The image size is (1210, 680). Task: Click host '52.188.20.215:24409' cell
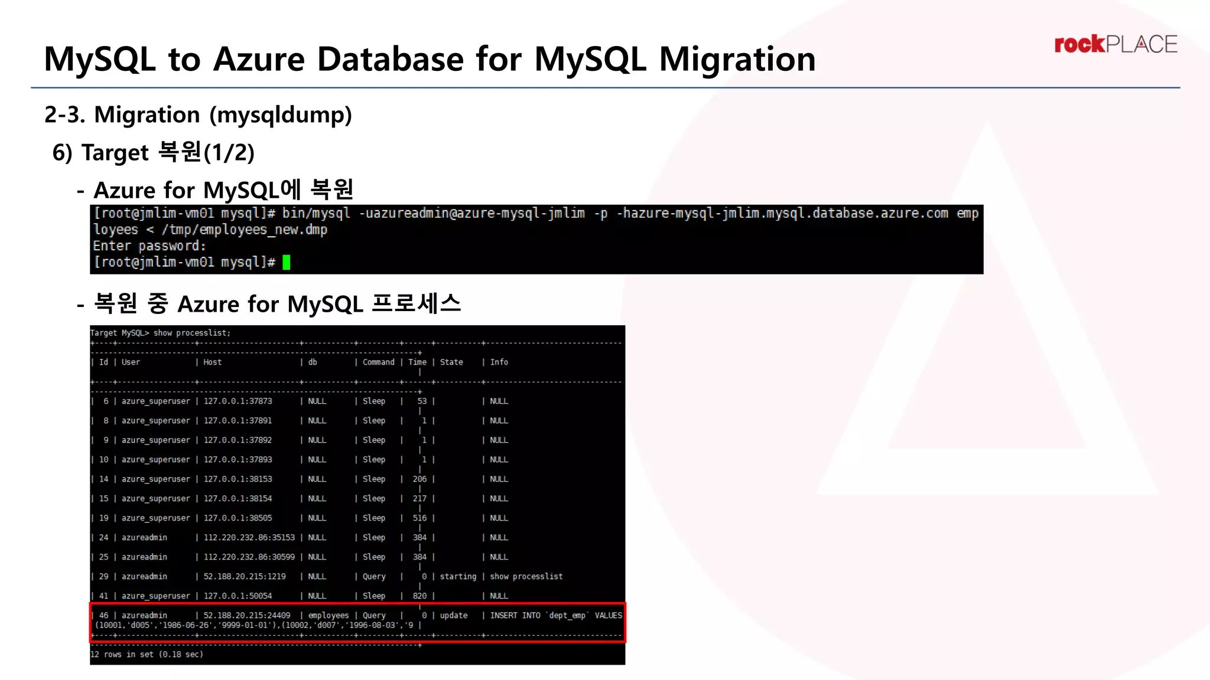coord(247,616)
